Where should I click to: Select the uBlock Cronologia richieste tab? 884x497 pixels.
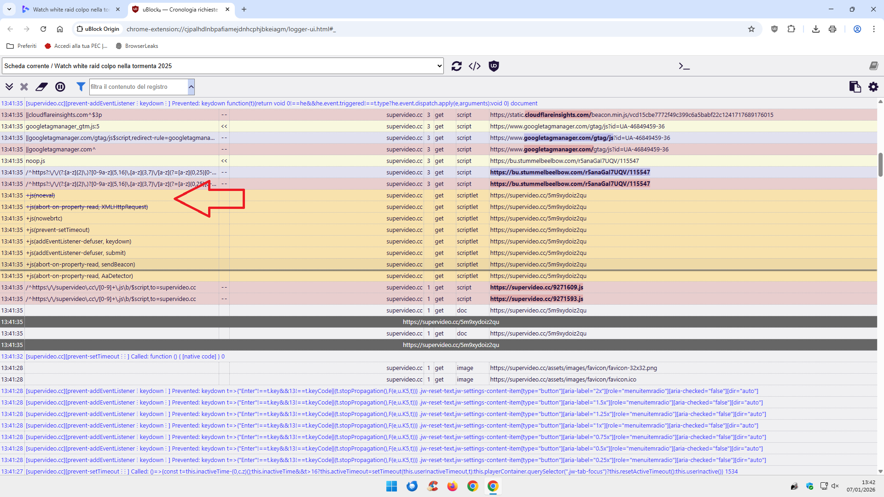[180, 9]
